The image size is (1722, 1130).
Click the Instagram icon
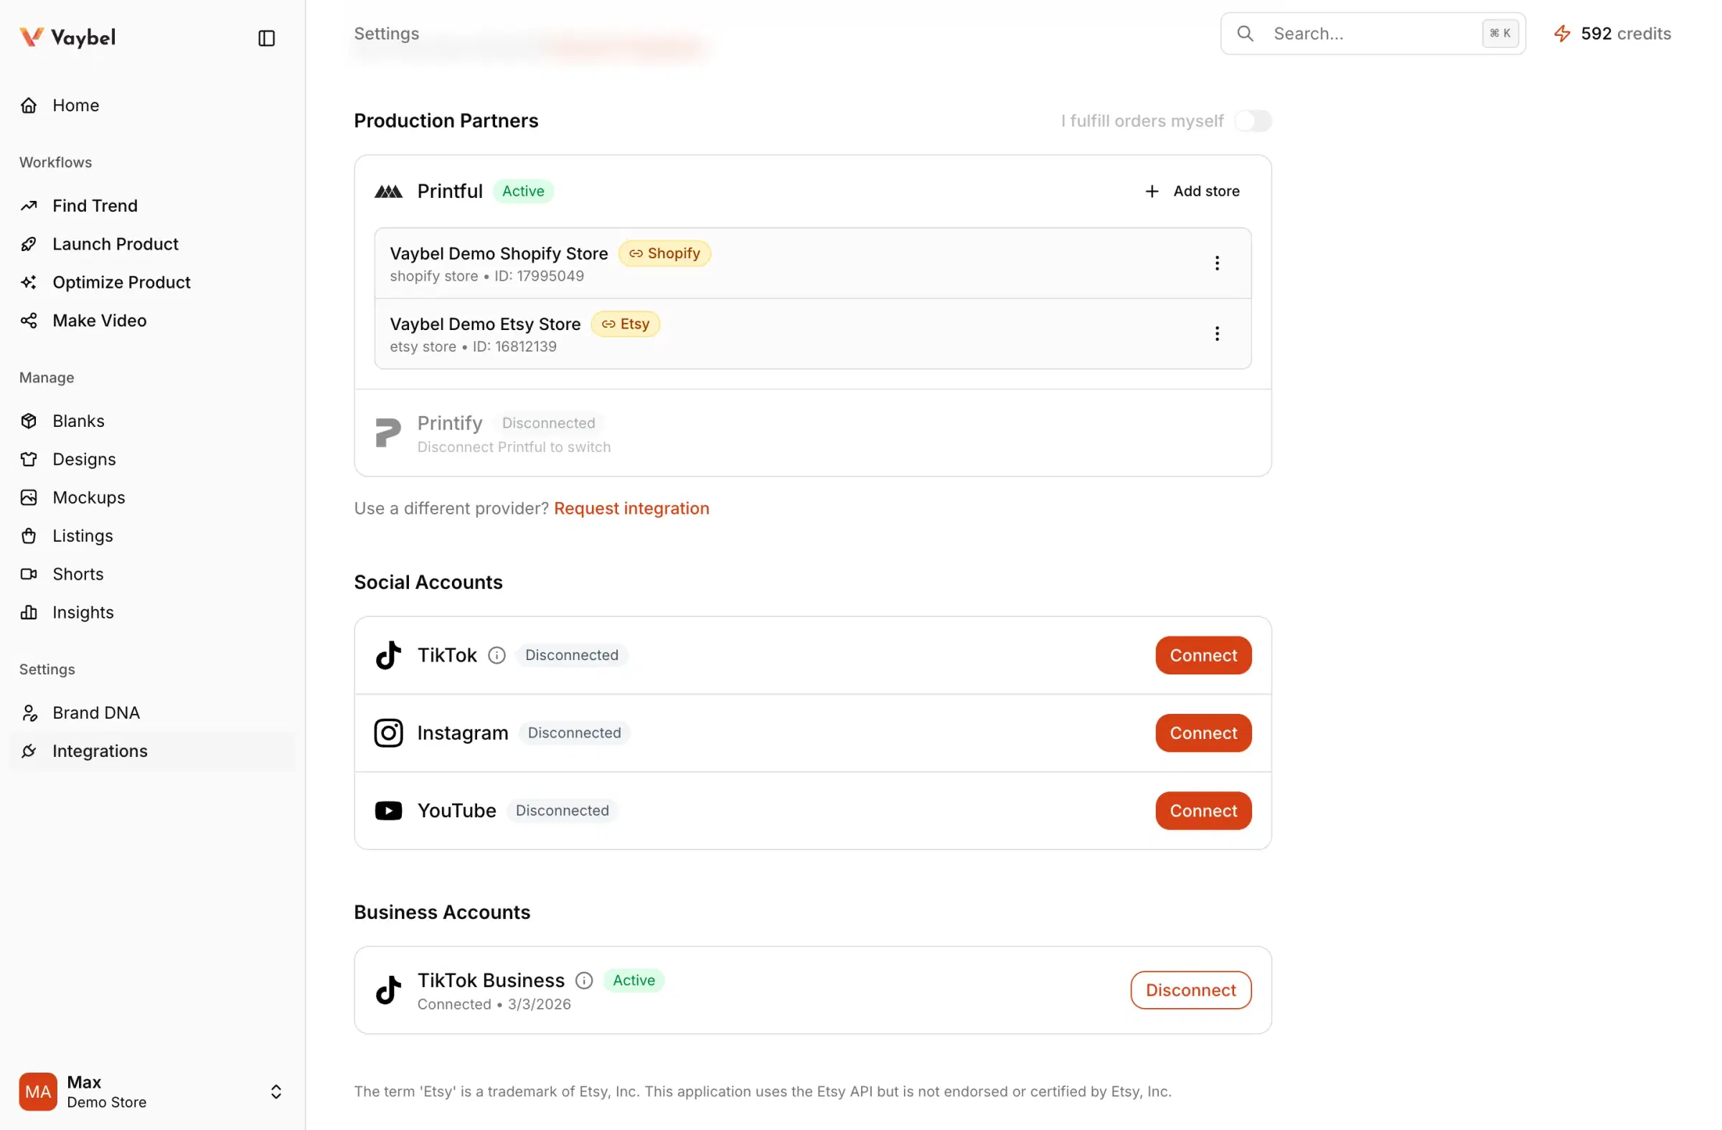click(x=388, y=732)
